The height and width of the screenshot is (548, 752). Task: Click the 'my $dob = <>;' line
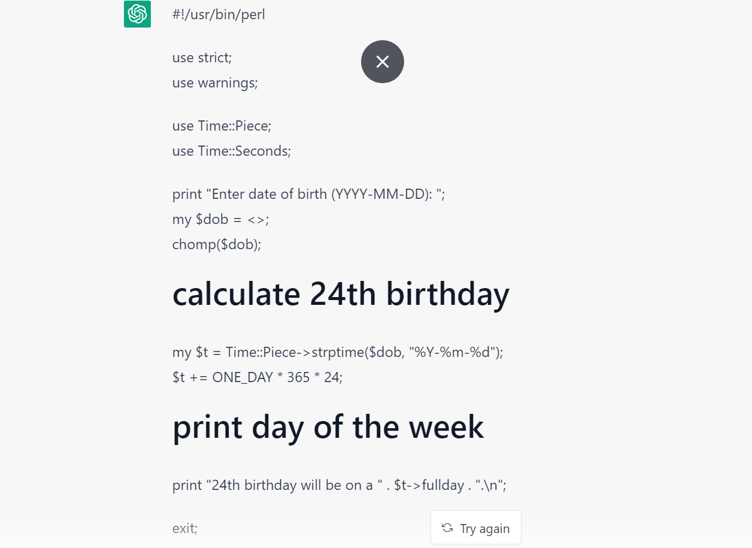(221, 219)
